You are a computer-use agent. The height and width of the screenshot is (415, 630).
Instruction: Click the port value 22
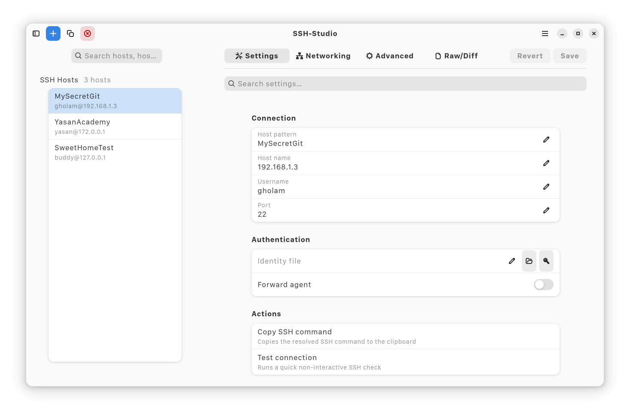tap(262, 214)
